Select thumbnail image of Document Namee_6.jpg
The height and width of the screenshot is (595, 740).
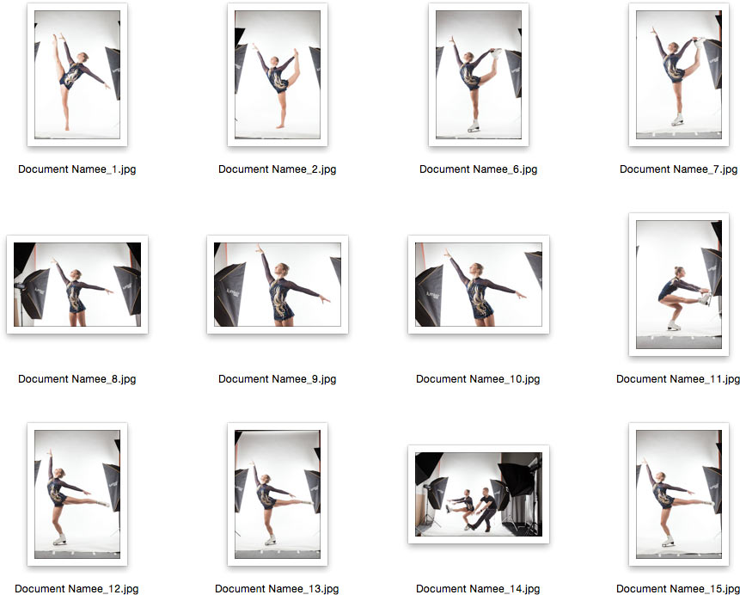click(478, 75)
